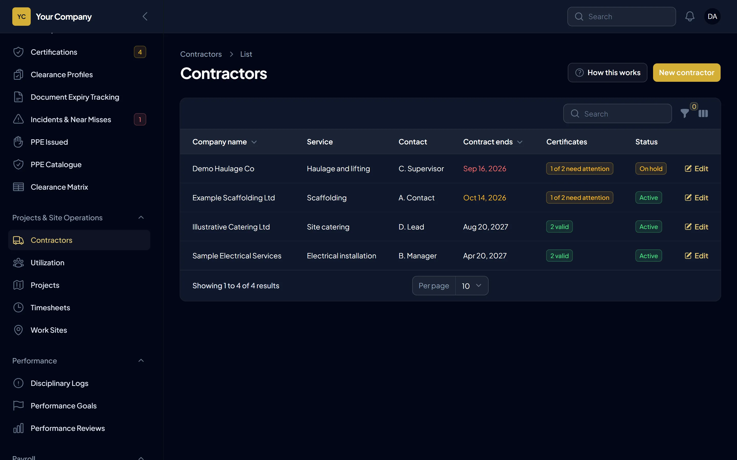
Task: Focus the table Search field
Action: point(617,114)
